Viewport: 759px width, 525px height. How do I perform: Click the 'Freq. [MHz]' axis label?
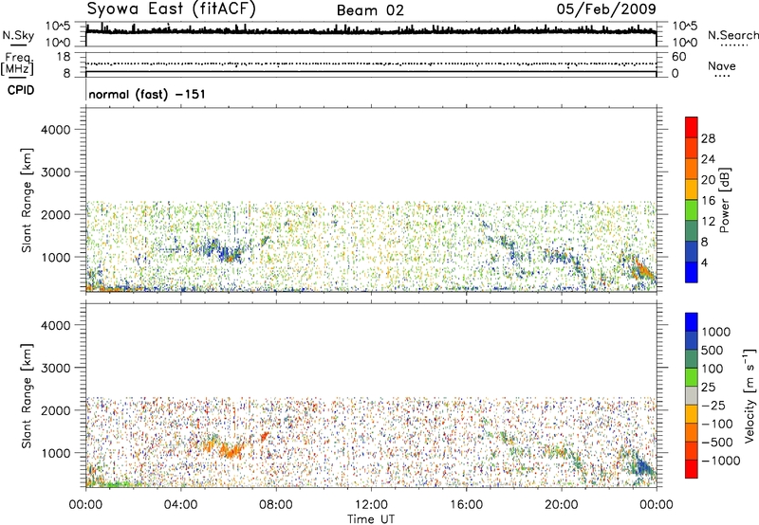click(x=18, y=63)
